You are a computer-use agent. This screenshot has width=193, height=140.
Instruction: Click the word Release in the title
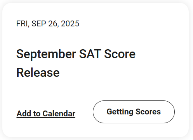[x=38, y=73]
